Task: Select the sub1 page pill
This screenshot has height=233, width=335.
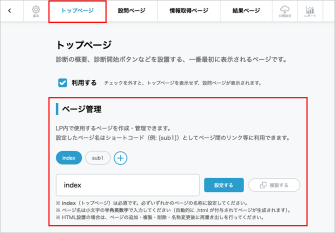Action: click(98, 158)
